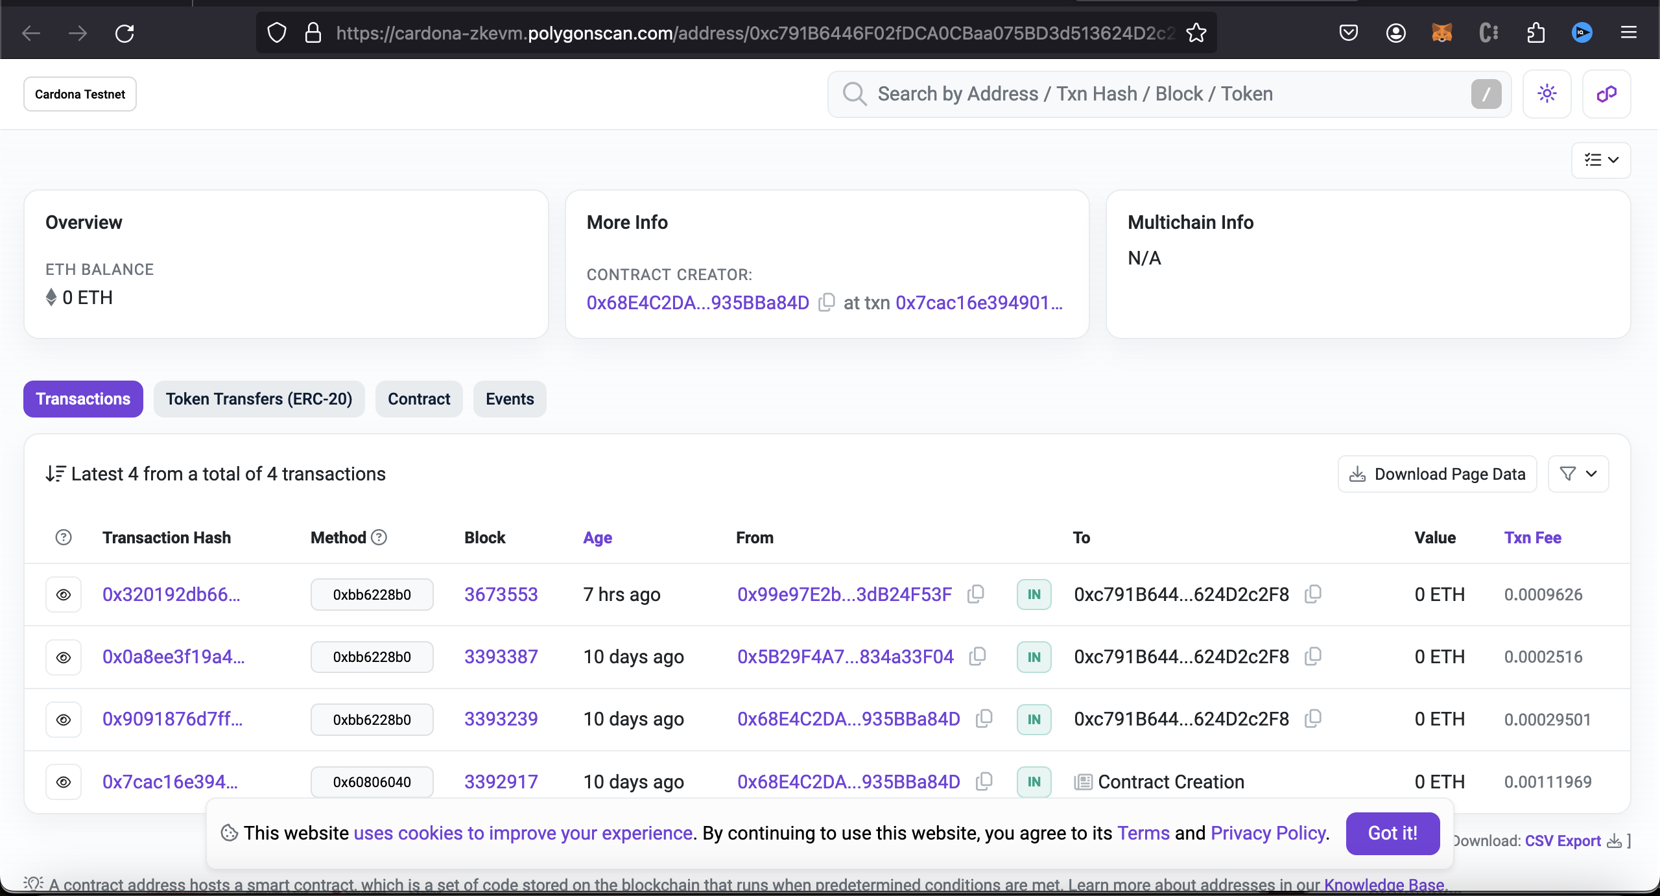Open block 3673553 link

[x=501, y=595]
